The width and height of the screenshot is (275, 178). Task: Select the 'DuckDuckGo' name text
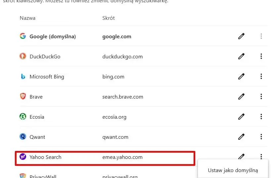coord(45,57)
